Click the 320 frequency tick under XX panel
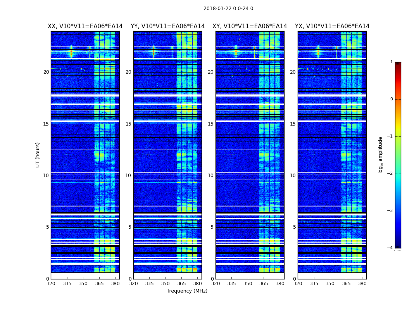 tap(51, 284)
